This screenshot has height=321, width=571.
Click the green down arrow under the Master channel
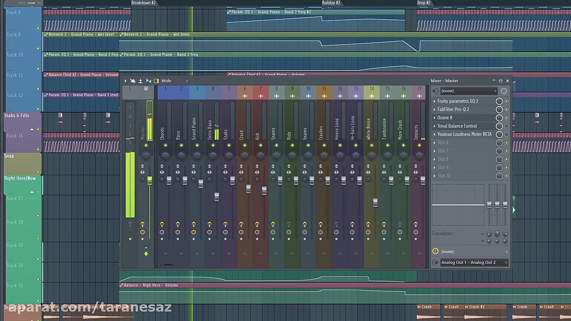pyautogui.click(x=146, y=254)
